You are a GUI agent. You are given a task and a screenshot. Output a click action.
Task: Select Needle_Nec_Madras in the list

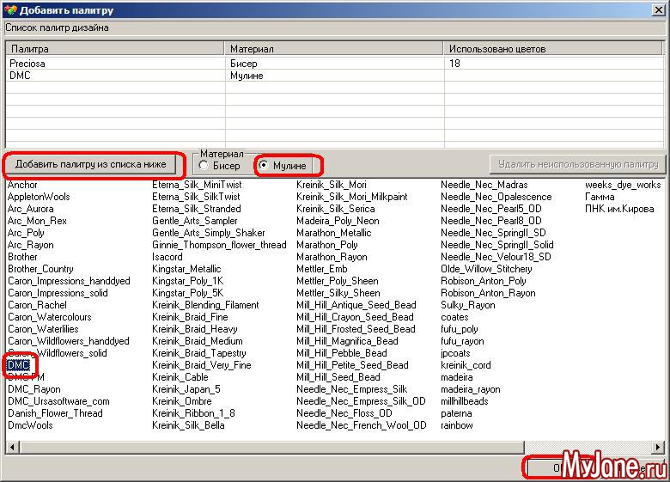point(484,185)
